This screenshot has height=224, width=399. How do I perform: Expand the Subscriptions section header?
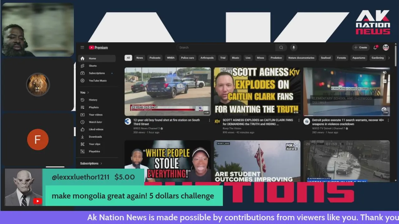tap(91, 163)
